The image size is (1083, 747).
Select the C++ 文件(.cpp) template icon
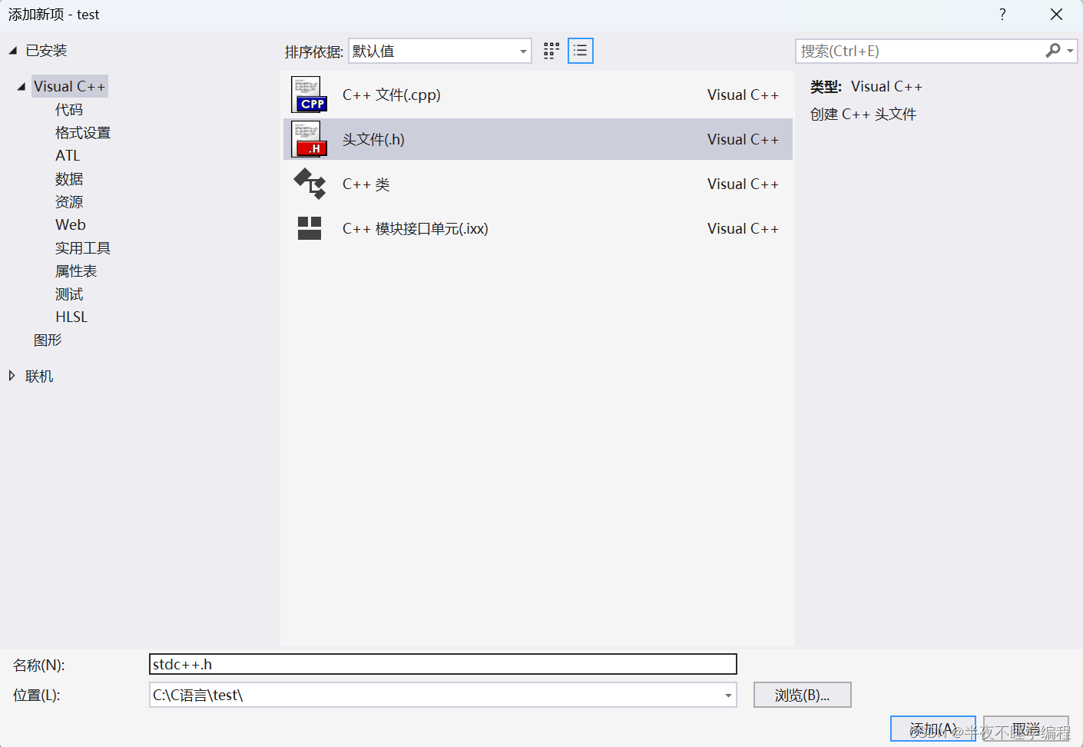pyautogui.click(x=309, y=94)
